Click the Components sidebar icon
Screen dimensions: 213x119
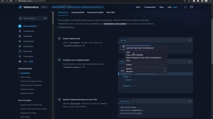pos(20,31)
